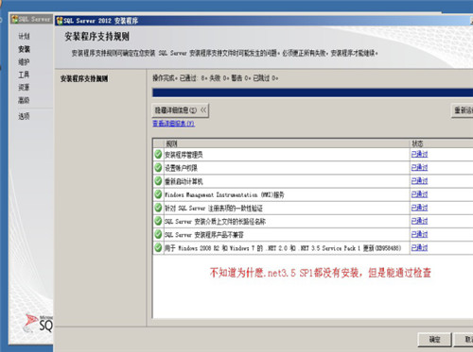Select Windows Management Instrumentation (WMI)服务 rule text

(224, 194)
